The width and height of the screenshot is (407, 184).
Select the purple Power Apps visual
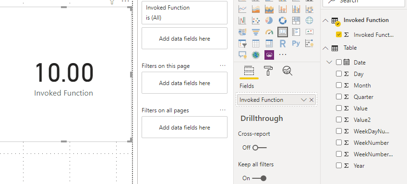point(269,55)
